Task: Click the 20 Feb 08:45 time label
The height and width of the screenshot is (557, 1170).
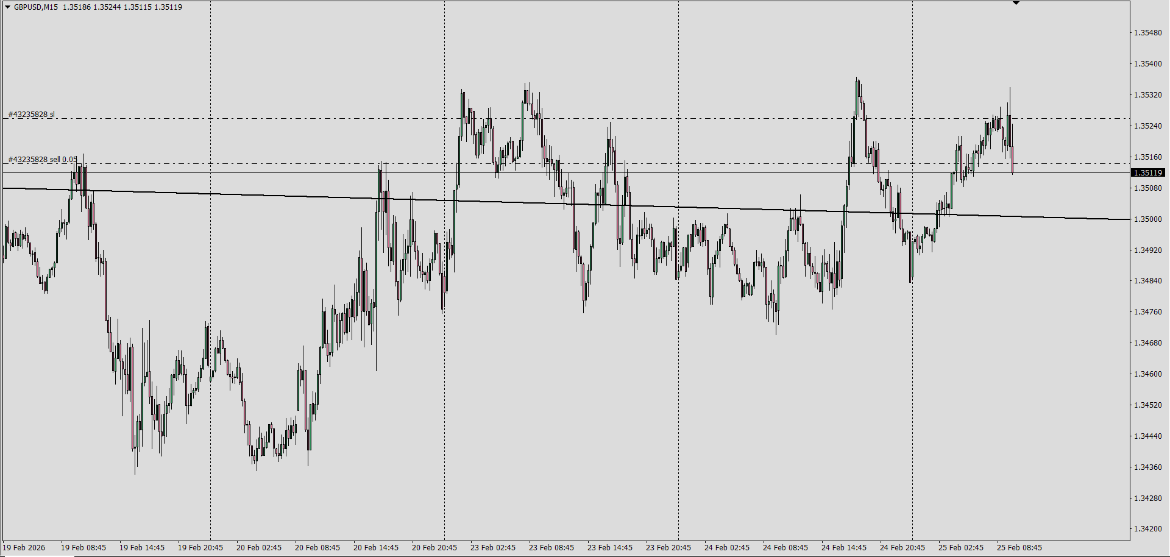Action: pos(317,548)
